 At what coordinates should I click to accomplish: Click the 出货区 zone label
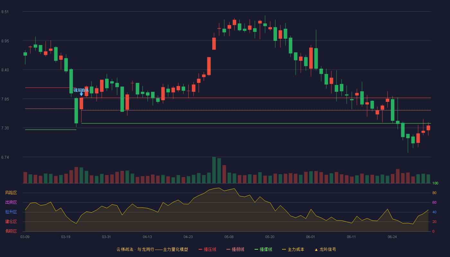pos(11,202)
